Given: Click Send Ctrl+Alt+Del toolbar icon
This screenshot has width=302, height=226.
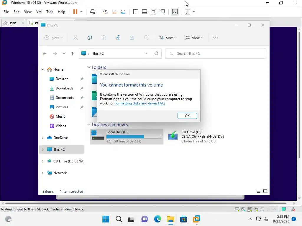Looking at the screenshot, I should point(93,12).
